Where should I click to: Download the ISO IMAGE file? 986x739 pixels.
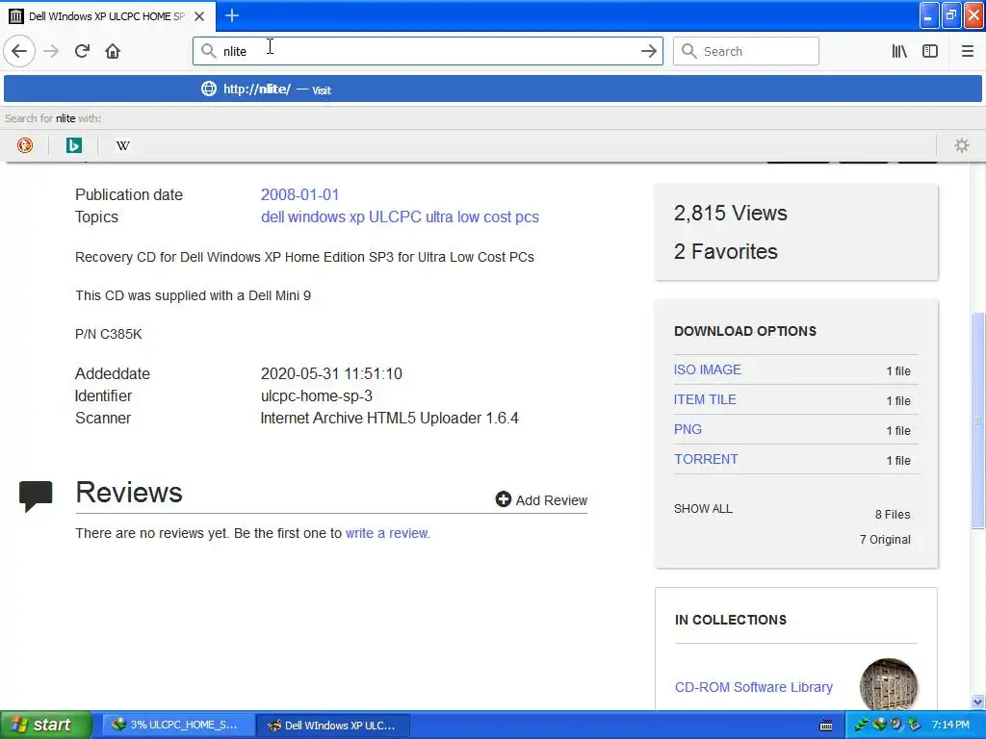tap(708, 369)
